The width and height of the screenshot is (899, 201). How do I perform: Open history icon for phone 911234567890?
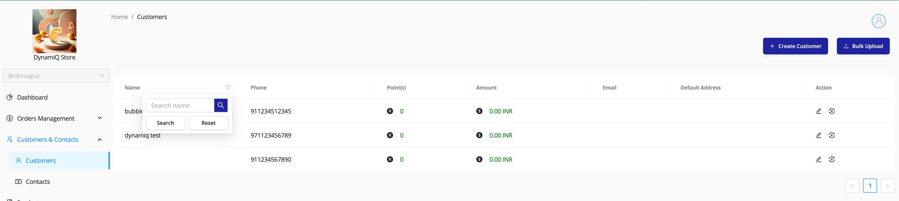click(x=831, y=160)
